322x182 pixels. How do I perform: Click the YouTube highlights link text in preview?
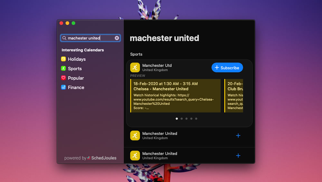click(x=174, y=100)
